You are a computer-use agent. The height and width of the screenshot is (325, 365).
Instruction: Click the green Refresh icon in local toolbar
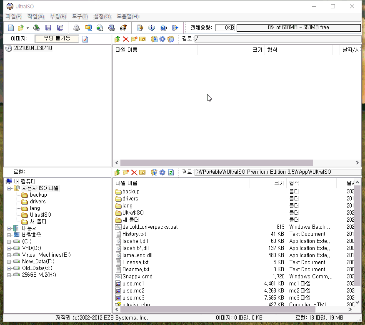171,172
